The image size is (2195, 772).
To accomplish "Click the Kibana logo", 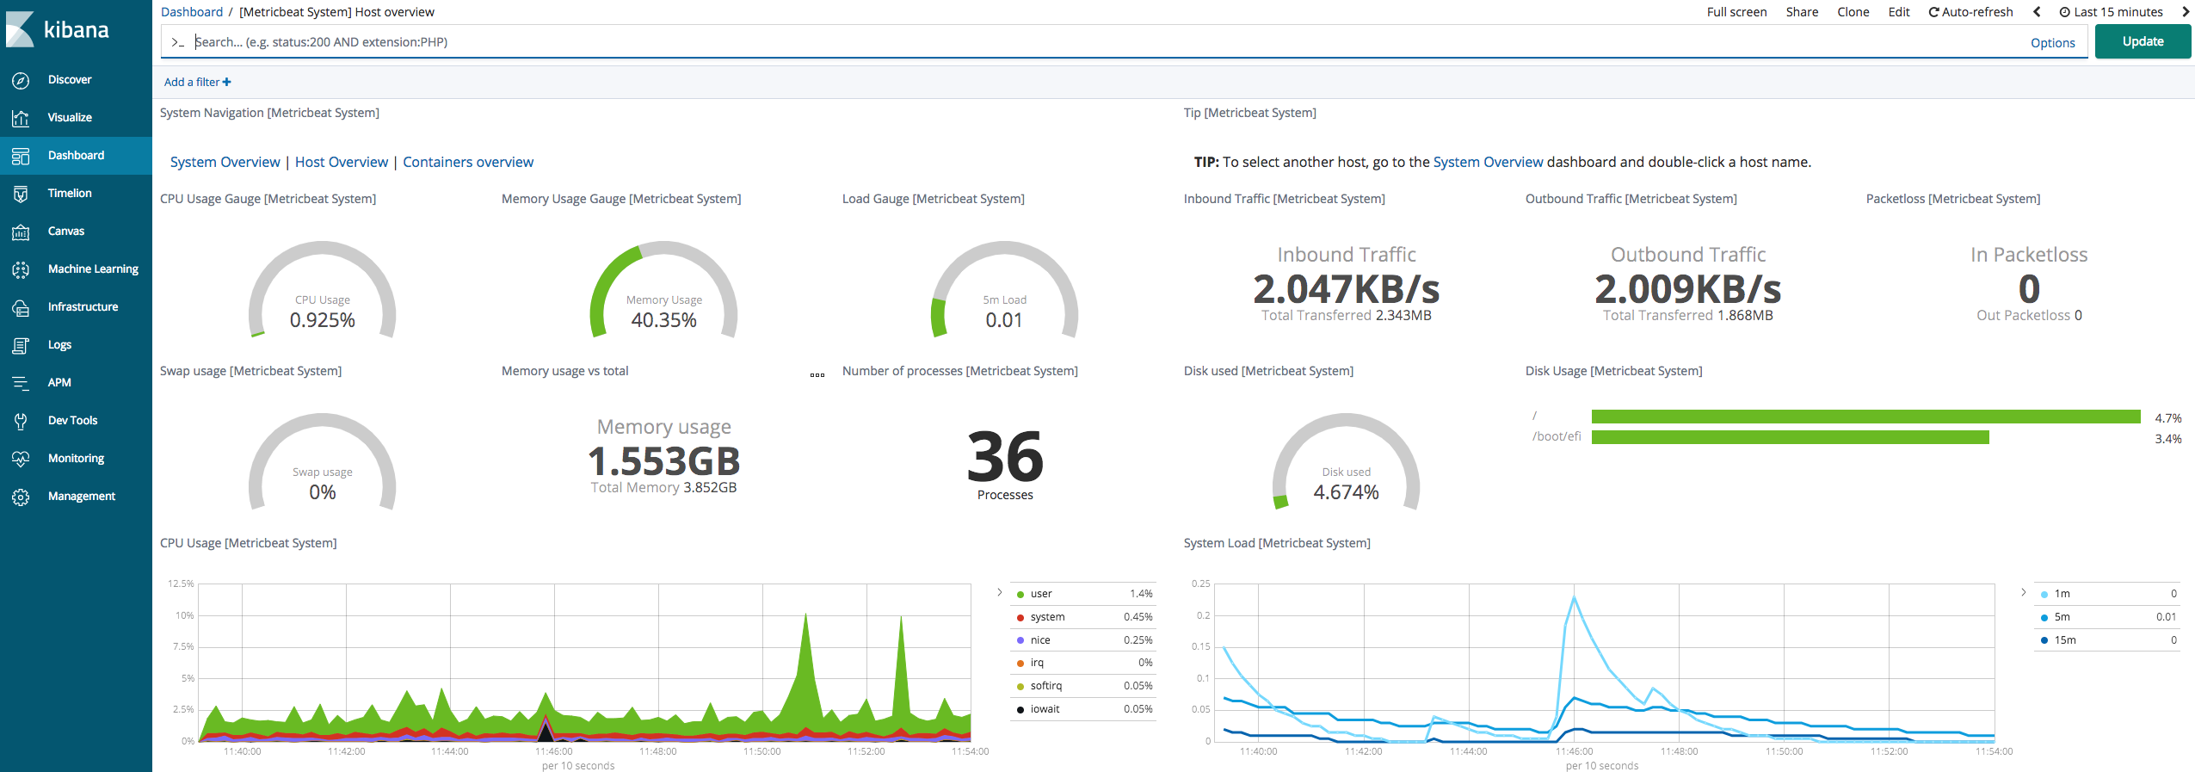I will tap(58, 29).
